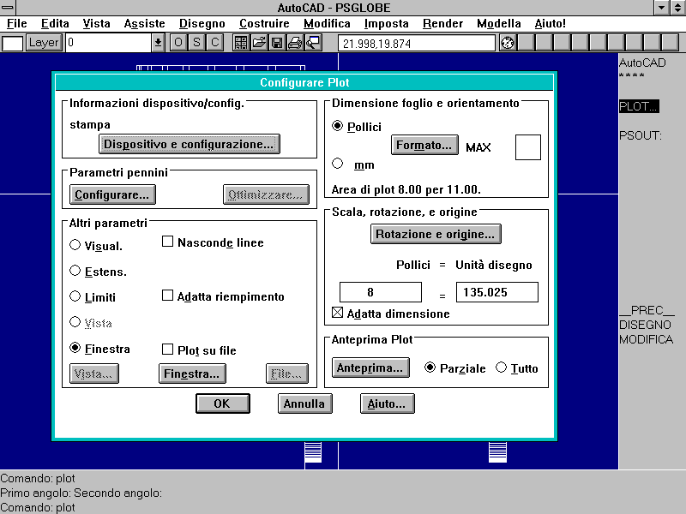
Task: Open the Modifica menu
Action: click(327, 24)
